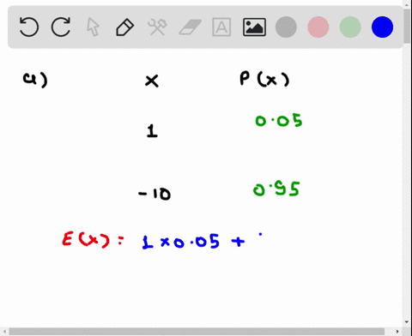
Task: Click the scroll down arrow
Action: [408, 322]
